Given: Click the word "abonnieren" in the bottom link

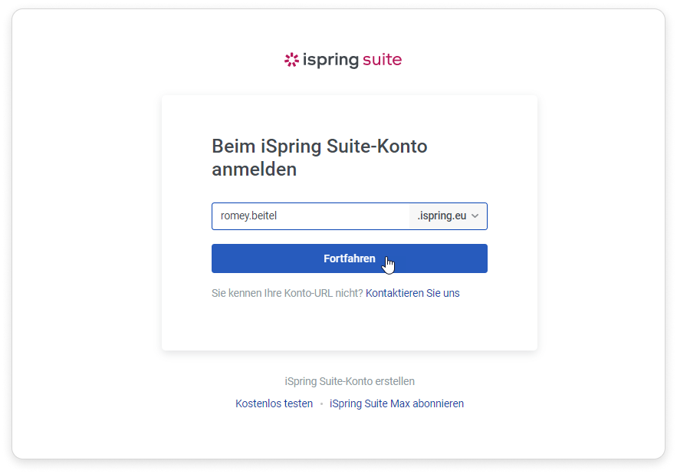Looking at the screenshot, I should coord(438,403).
